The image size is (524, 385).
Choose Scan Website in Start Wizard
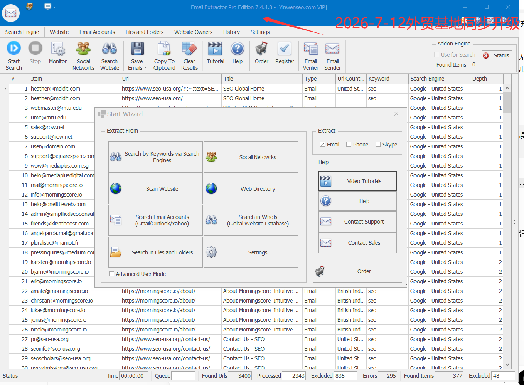point(155,189)
